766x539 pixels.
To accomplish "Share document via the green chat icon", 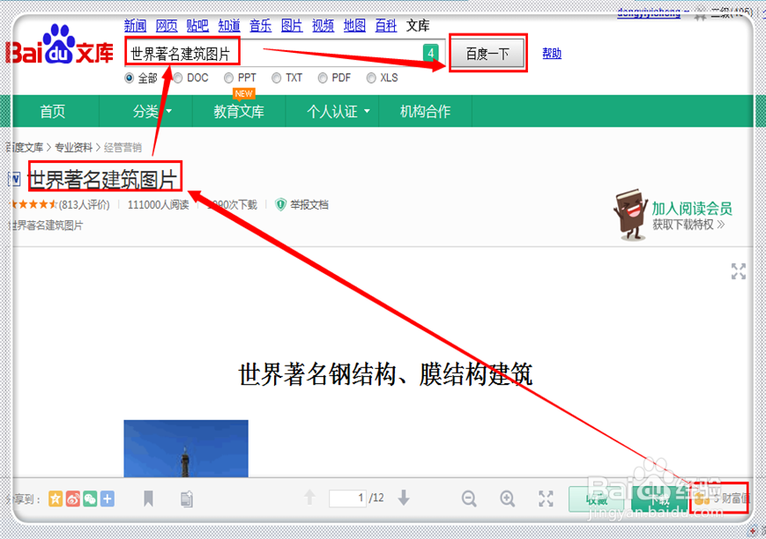I will 89,498.
